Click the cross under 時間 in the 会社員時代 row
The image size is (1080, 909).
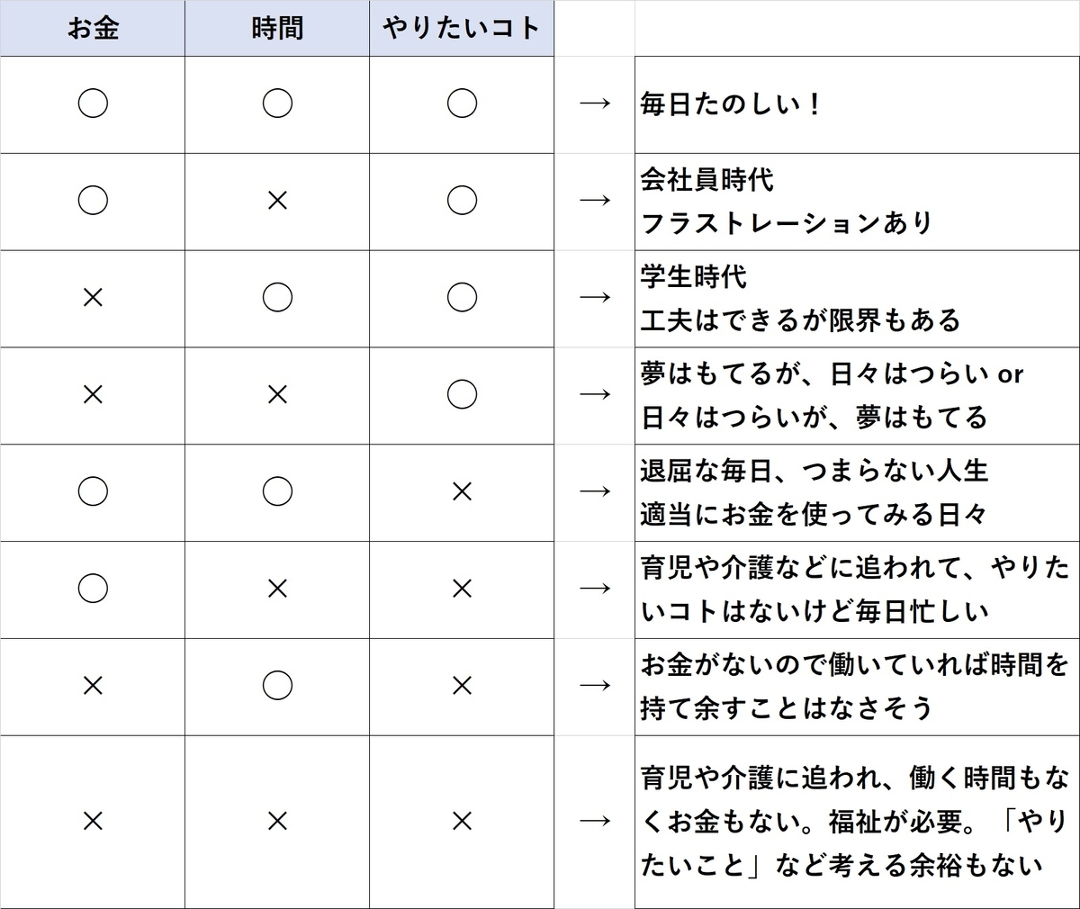coord(277,201)
